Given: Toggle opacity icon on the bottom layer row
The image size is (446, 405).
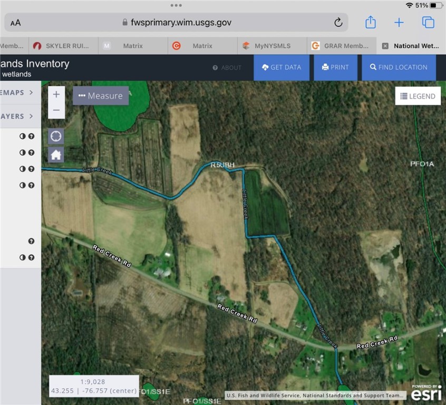Looking at the screenshot, I should pos(23,257).
